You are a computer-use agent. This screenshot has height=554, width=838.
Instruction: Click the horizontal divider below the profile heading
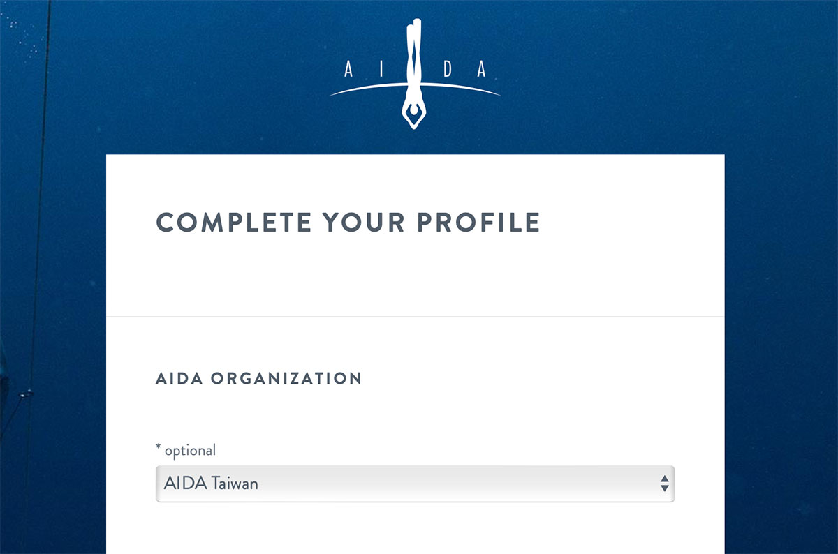coord(415,317)
